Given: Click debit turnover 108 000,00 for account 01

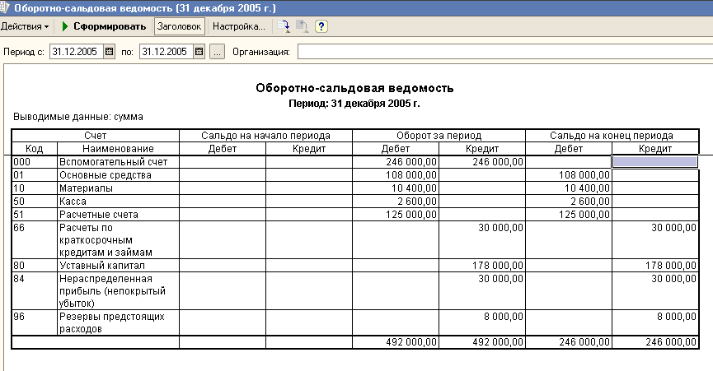Looking at the screenshot, I should pyautogui.click(x=411, y=175).
